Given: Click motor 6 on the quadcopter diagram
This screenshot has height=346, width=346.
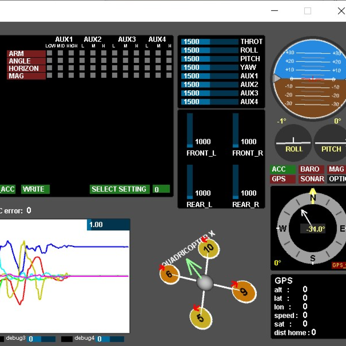Looking at the screenshot, I should click(170, 274).
